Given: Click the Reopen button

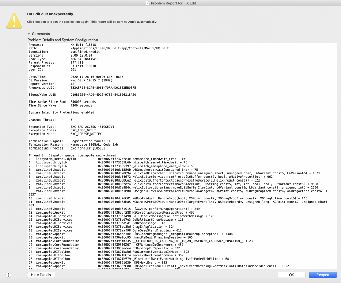Looking at the screenshot, I should (x=323, y=275).
